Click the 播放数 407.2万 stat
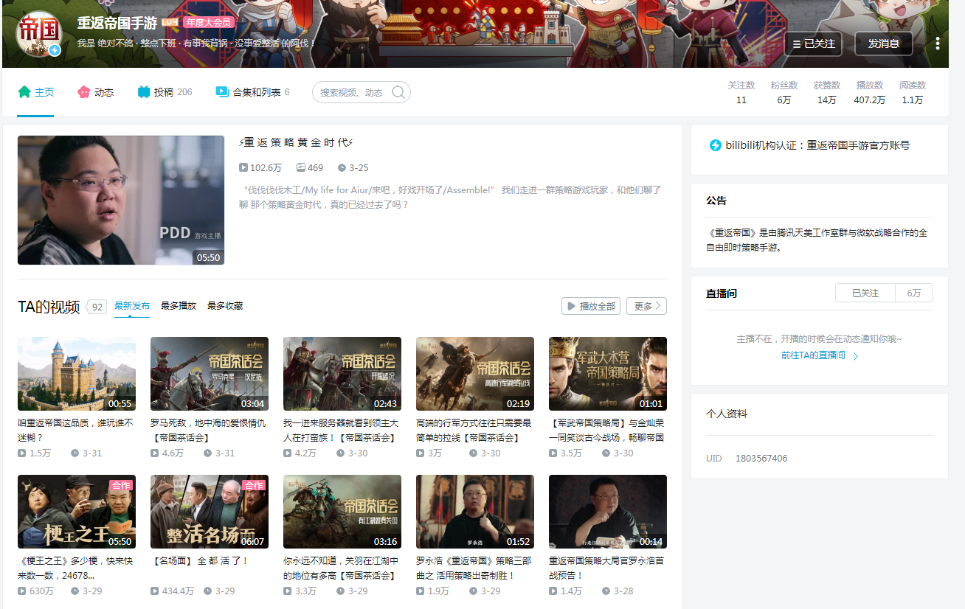The image size is (965, 609). tap(870, 93)
